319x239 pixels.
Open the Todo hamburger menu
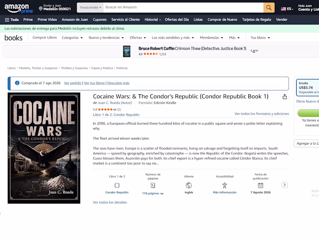[x=12, y=20]
